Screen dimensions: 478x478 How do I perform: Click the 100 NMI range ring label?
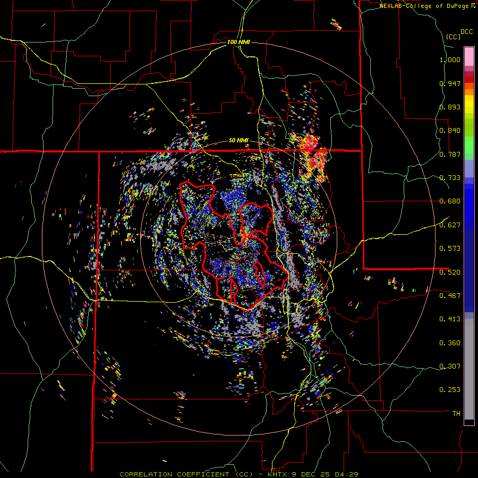pos(238,42)
